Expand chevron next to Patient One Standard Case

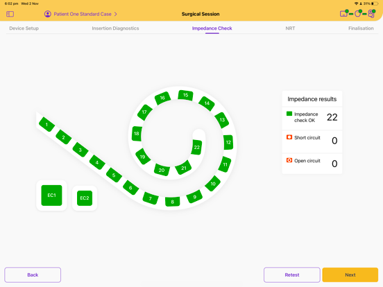(116, 14)
